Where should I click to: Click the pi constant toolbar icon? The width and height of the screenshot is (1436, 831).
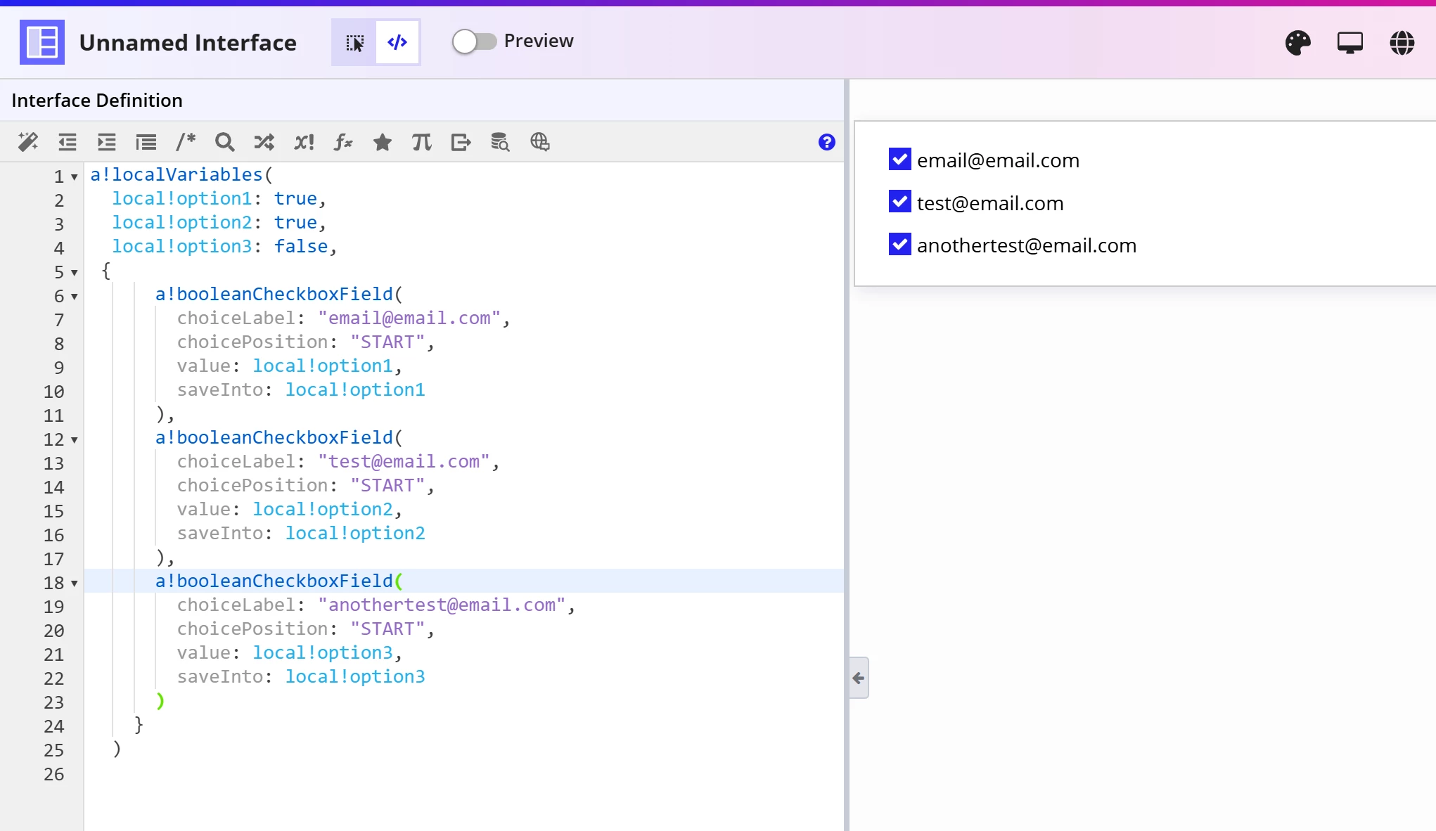tap(422, 142)
